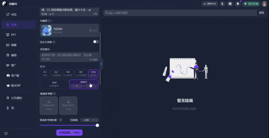Click info icon beside AI模型
Image resolution: width=269 pixels, height=138 pixels.
coord(49,21)
